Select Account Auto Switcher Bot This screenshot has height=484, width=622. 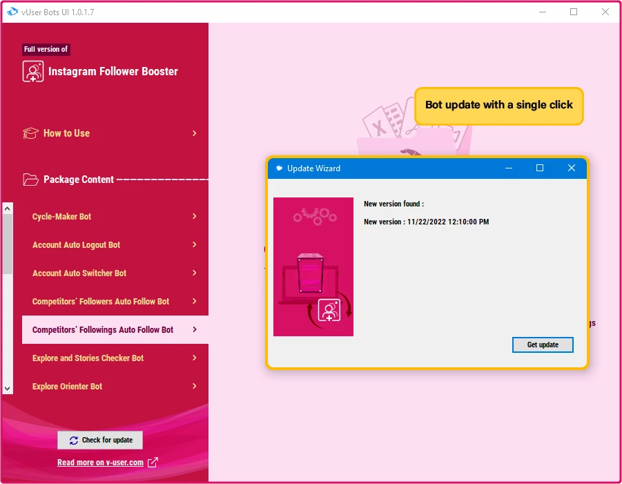pos(115,273)
